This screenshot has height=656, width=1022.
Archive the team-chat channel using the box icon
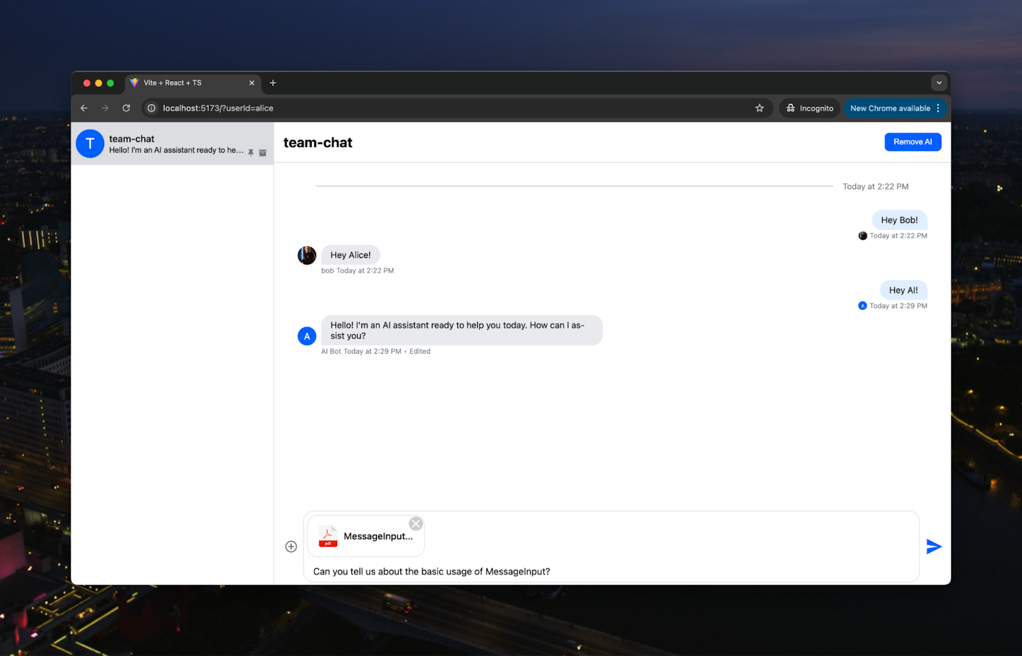coord(263,153)
